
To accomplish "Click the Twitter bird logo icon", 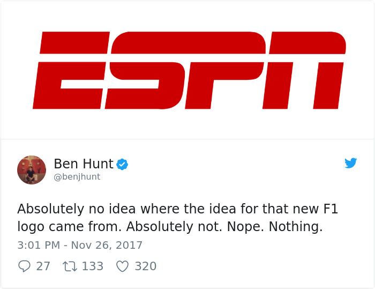I will coord(351,163).
